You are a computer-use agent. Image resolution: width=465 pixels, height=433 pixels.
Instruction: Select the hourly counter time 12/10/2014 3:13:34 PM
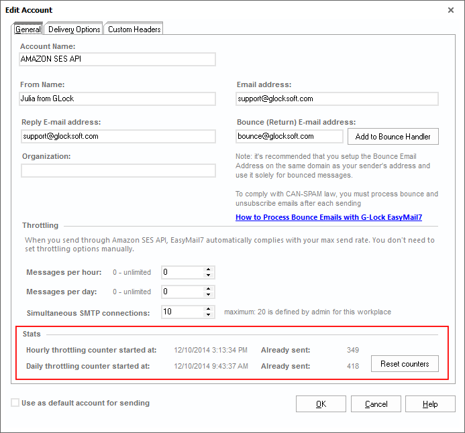click(211, 350)
